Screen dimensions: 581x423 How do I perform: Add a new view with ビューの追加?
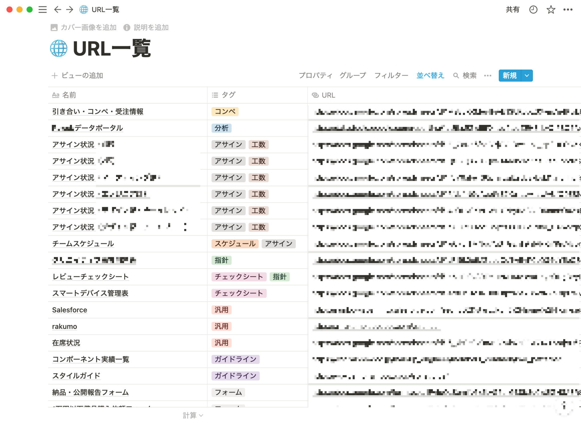pos(77,76)
